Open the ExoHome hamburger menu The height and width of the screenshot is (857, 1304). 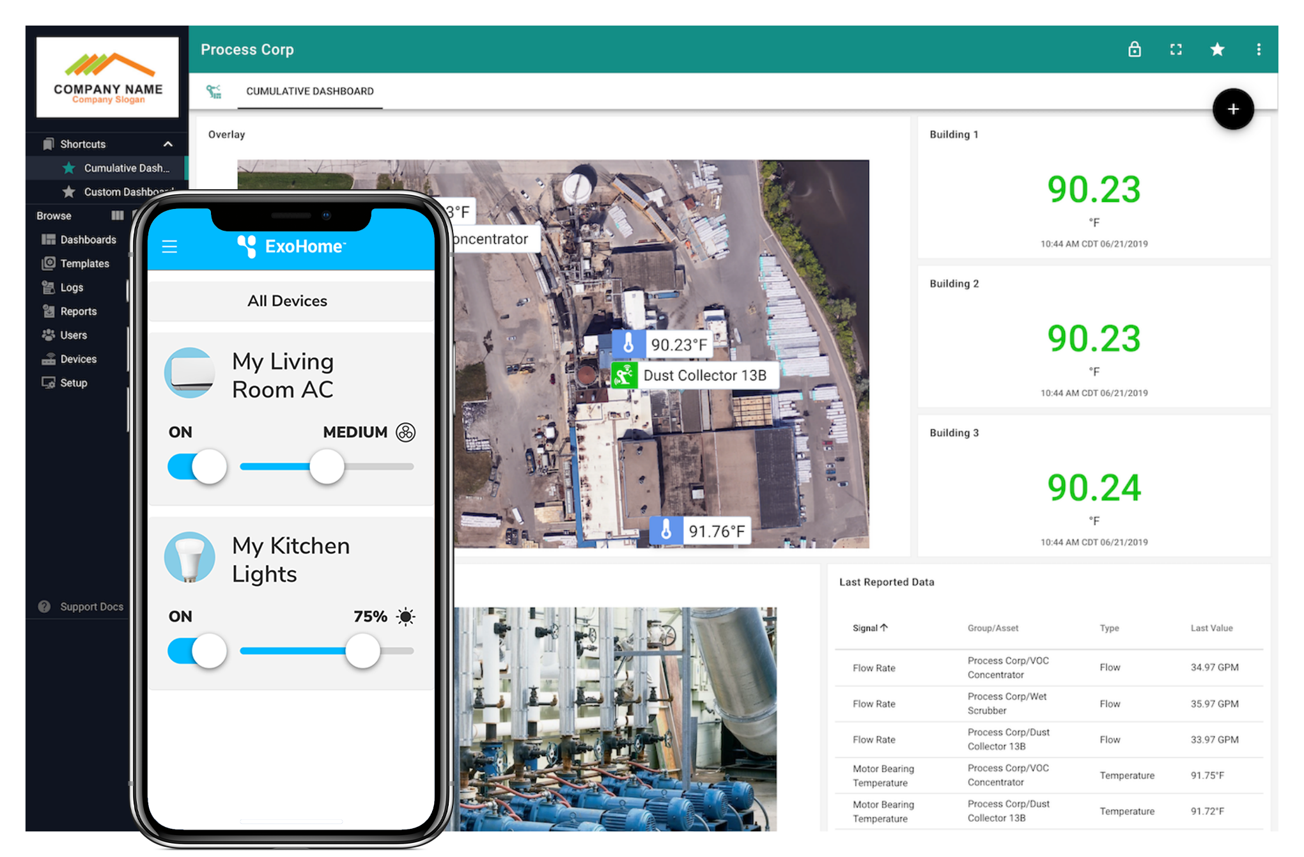click(169, 247)
